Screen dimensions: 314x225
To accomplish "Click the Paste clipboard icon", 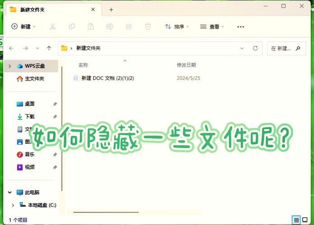I will [x=91, y=27].
